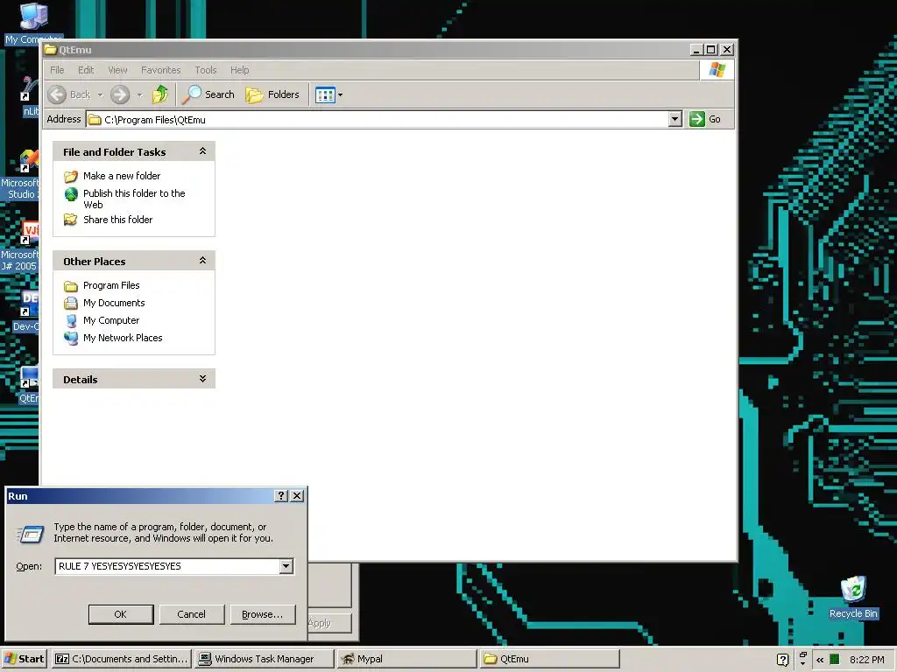Click Browse... in the Run dialog
Screen dimensions: 897x672
263,614
